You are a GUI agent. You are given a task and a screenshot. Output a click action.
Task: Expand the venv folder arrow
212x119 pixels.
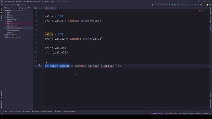pos(6,24)
